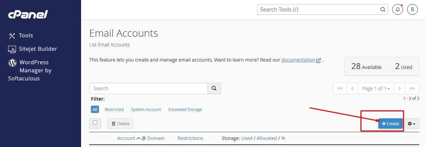Click the 'Email Accounts' heading
The height and width of the screenshot is (147, 425).
click(124, 33)
